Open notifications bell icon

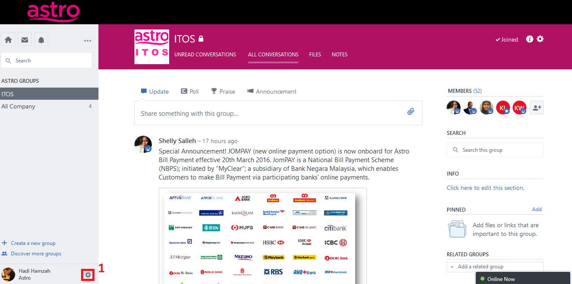[x=41, y=40]
